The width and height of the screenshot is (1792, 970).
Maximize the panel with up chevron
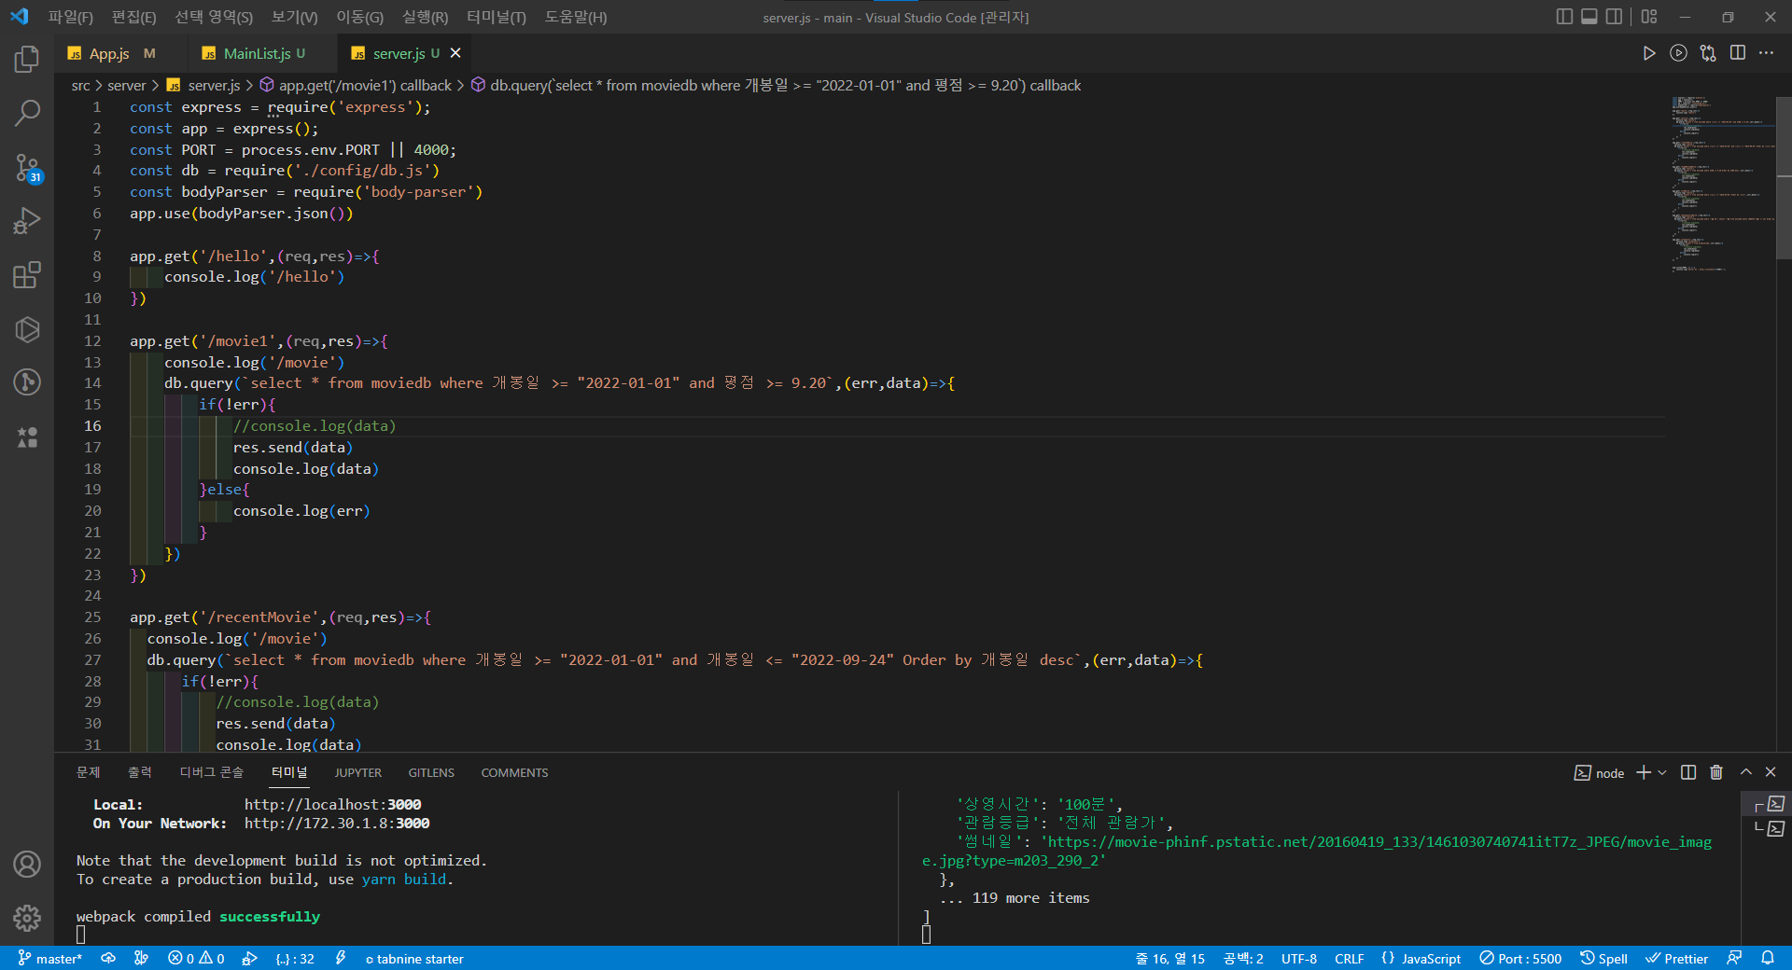point(1745,772)
